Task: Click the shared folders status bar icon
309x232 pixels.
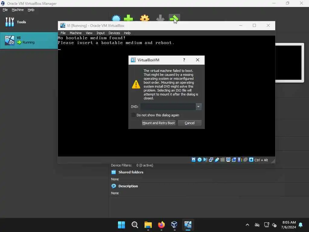Action: pyautogui.click(x=222, y=160)
